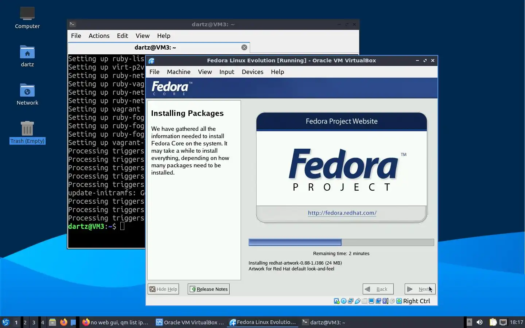The height and width of the screenshot is (328, 525).
Task: Switch to the Firefox 'no web gui' taskbar window
Action: (116, 322)
